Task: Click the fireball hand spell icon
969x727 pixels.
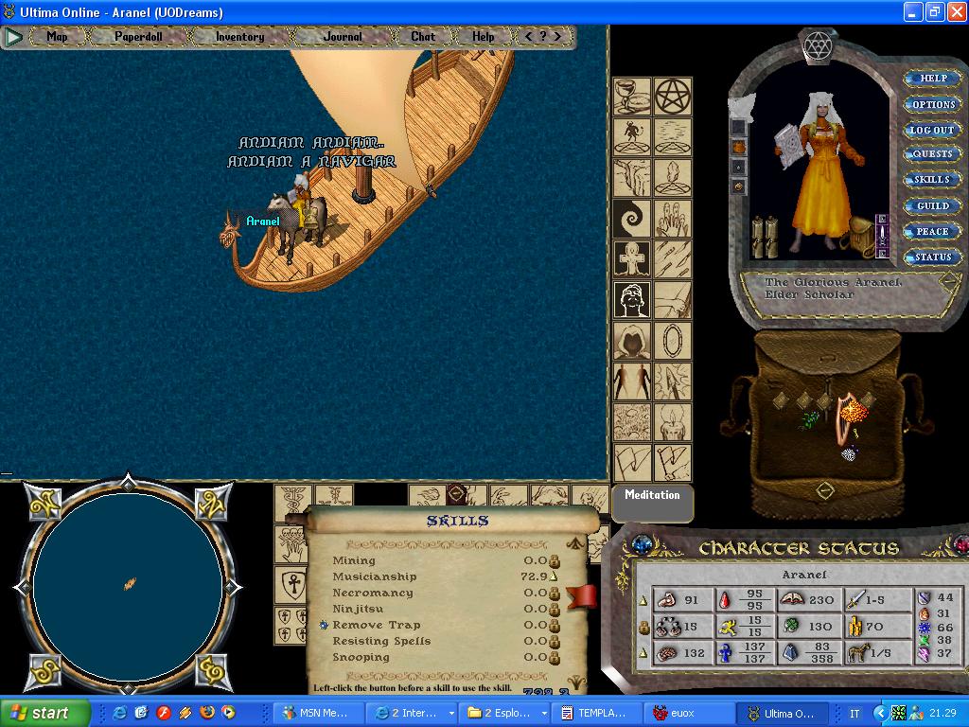Action: [x=428, y=496]
